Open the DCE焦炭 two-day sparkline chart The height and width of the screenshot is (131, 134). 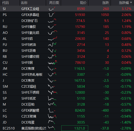[x=52, y=80]
